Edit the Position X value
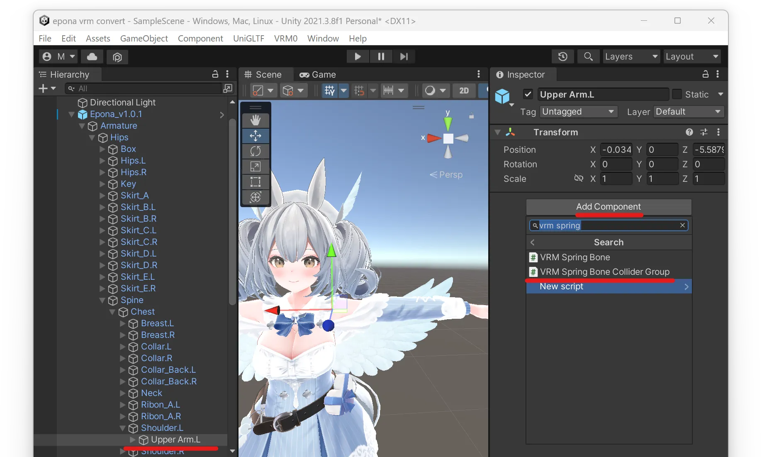762x457 pixels. point(616,150)
